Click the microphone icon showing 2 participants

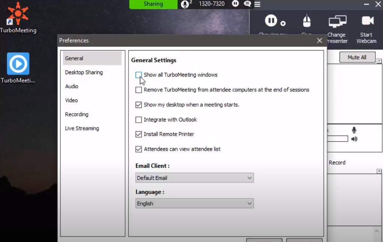[185, 4]
